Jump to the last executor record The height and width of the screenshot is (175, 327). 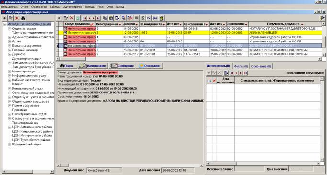[246, 73]
